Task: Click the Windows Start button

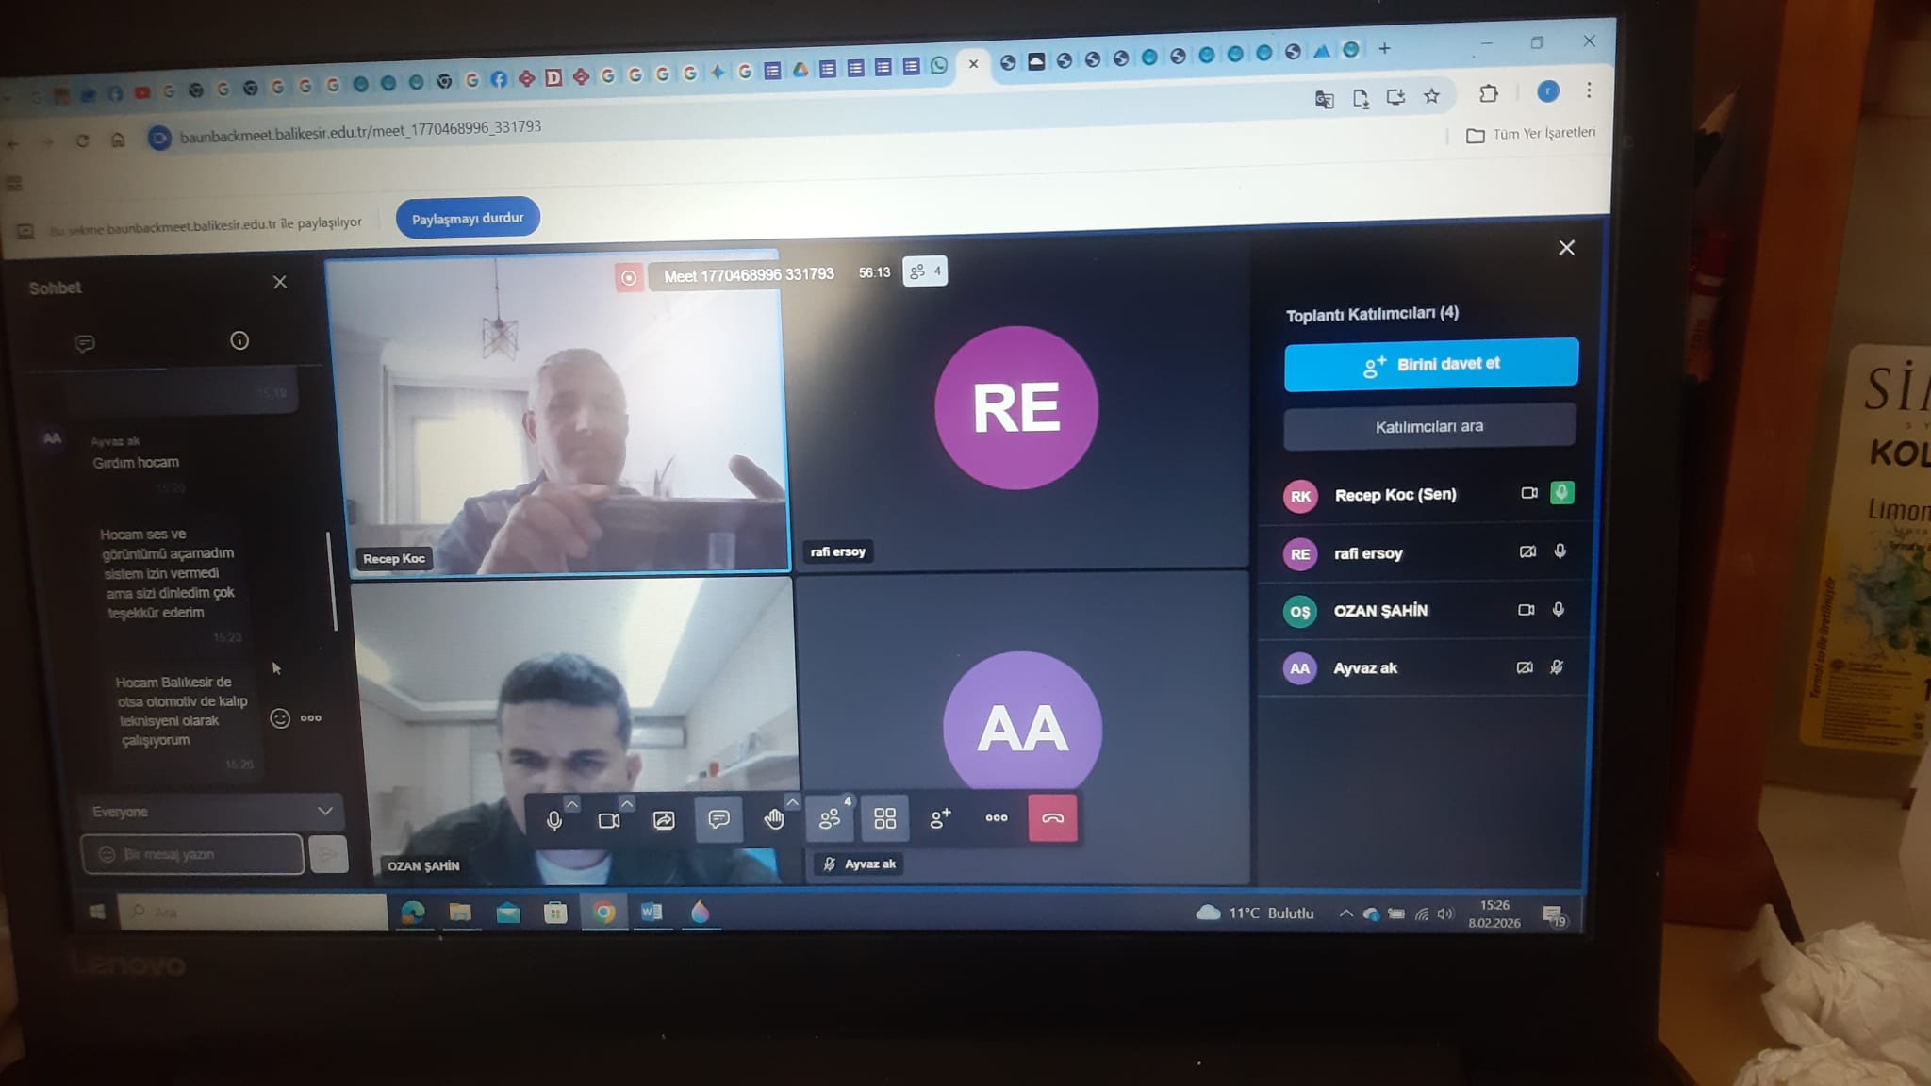Action: [x=96, y=912]
